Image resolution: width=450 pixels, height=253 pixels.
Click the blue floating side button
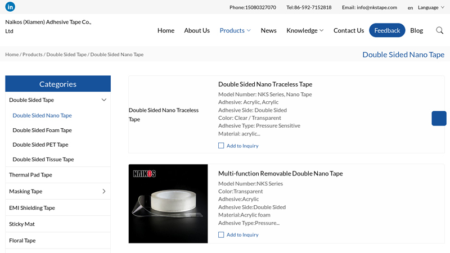[x=439, y=118]
